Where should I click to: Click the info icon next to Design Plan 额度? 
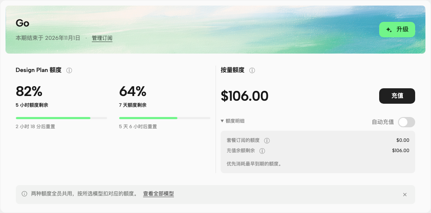69,70
